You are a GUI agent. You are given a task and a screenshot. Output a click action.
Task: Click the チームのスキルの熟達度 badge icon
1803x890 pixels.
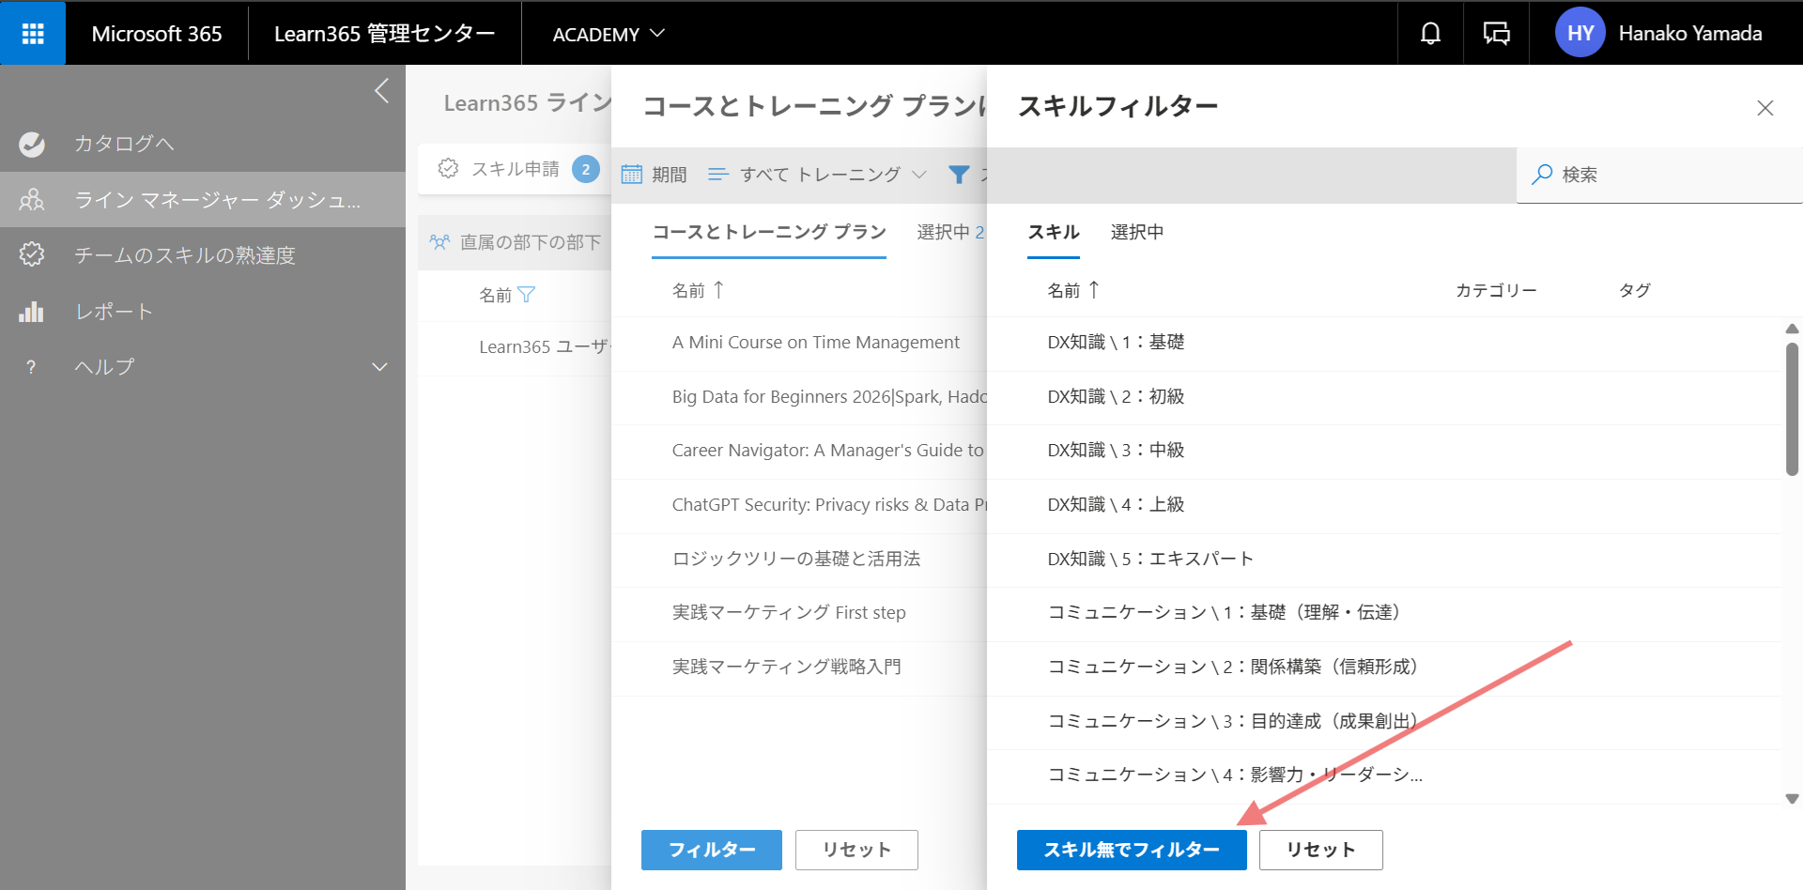pos(32,254)
